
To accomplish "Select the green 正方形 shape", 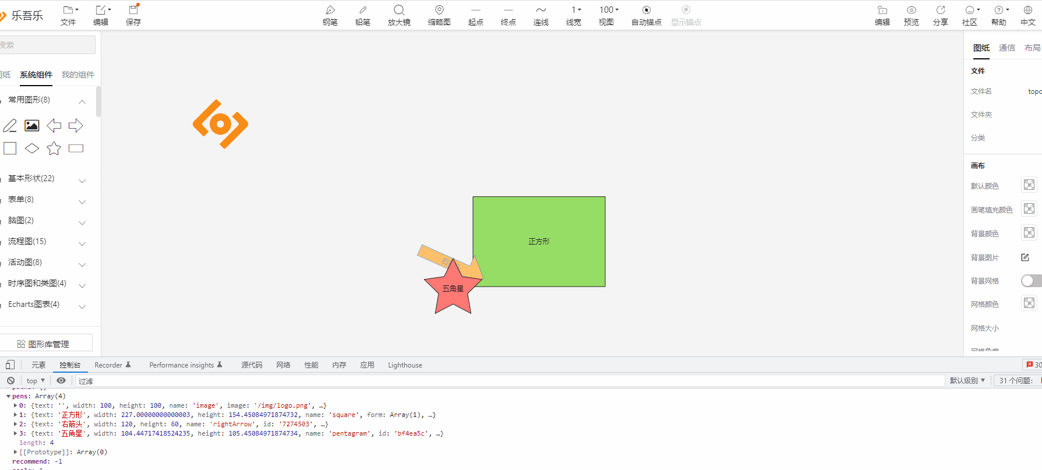I will pyautogui.click(x=539, y=241).
